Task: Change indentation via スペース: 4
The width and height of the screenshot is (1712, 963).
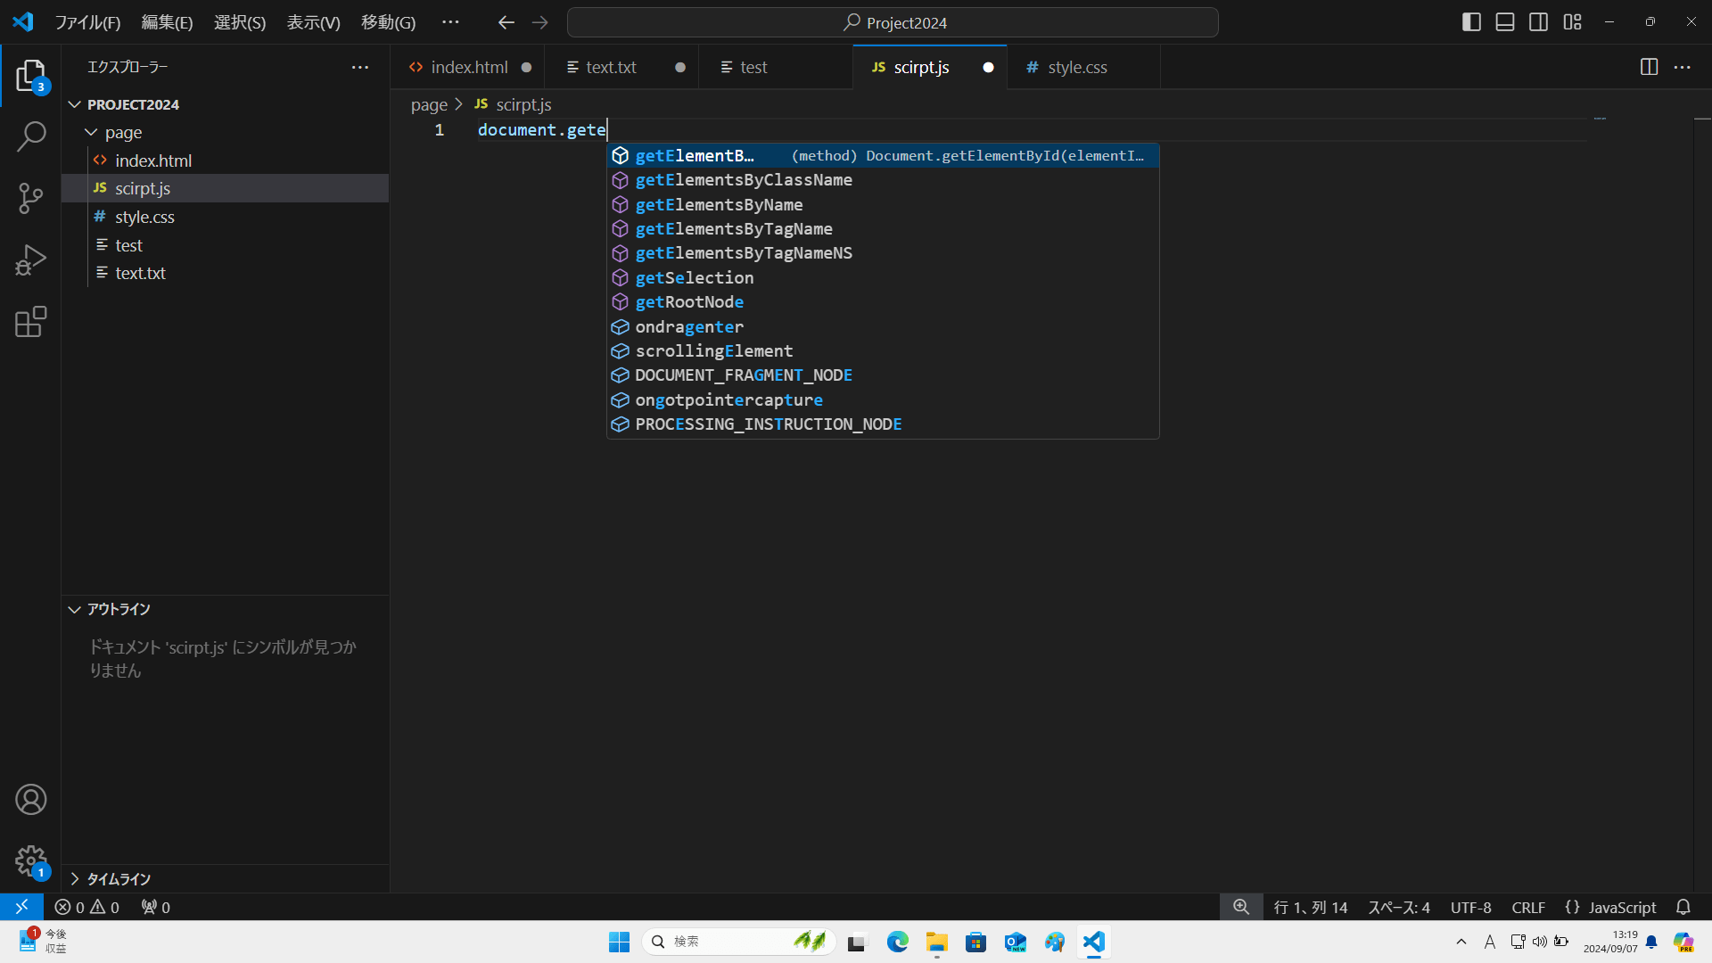Action: tap(1399, 907)
